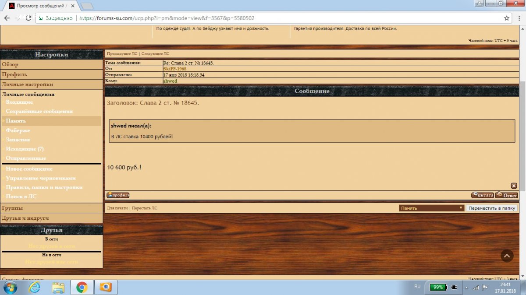Click the reply (Ответ) icon button
The image size is (526, 295).
click(x=507, y=195)
